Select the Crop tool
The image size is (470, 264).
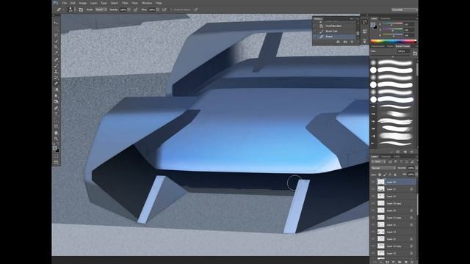pos(56,47)
